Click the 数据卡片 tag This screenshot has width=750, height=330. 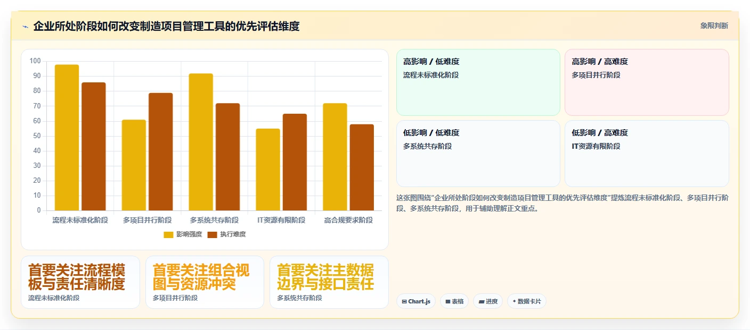click(x=527, y=301)
